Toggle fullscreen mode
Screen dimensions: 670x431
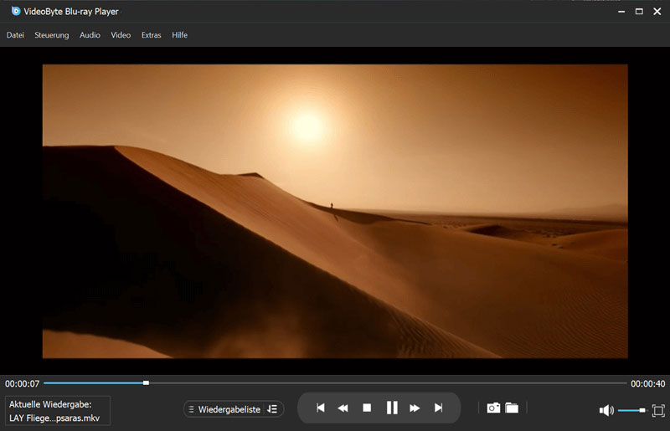click(x=658, y=410)
